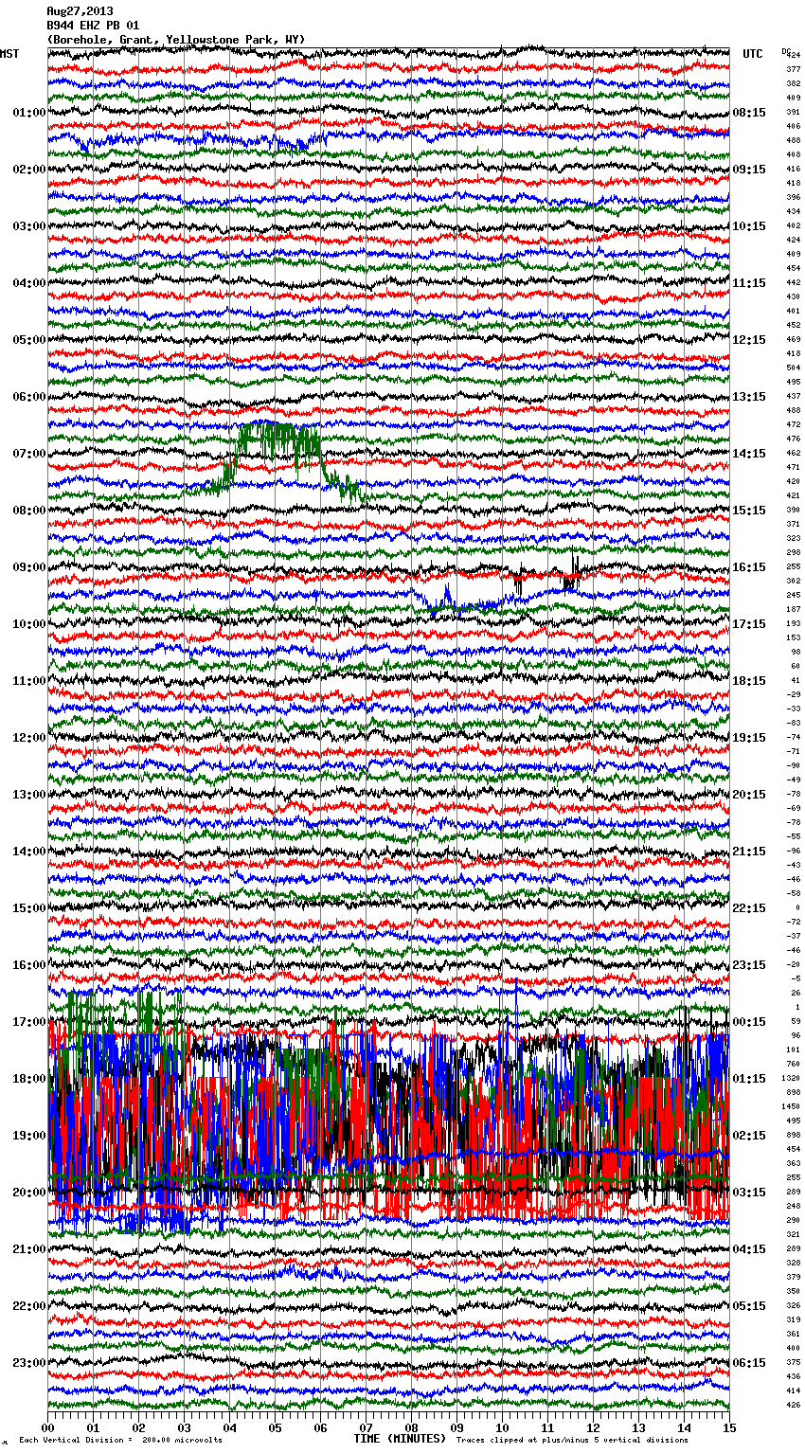Select the 01:00 MST time label

29,113
